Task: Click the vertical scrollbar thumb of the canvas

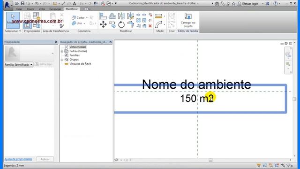Action: [294, 99]
